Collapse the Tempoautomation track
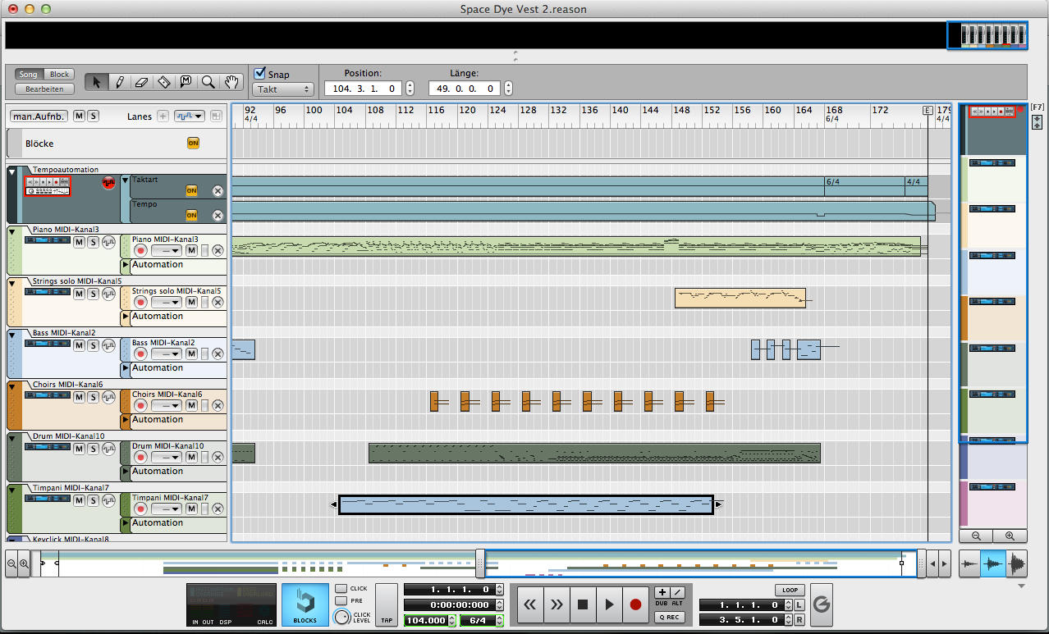This screenshot has width=1049, height=634. (11, 171)
